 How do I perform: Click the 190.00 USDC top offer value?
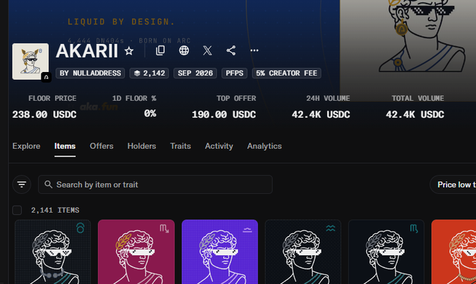point(224,115)
